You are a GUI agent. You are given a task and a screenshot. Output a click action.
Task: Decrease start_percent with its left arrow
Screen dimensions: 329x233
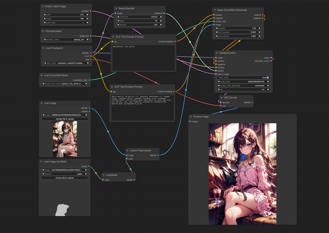coord(217,32)
